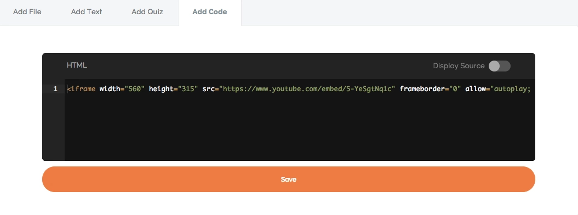
Task: Save the embedded code
Action: pyautogui.click(x=289, y=179)
